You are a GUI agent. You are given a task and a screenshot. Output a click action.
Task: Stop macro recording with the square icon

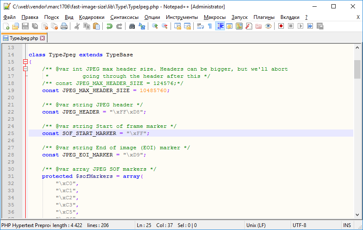click(x=291, y=26)
